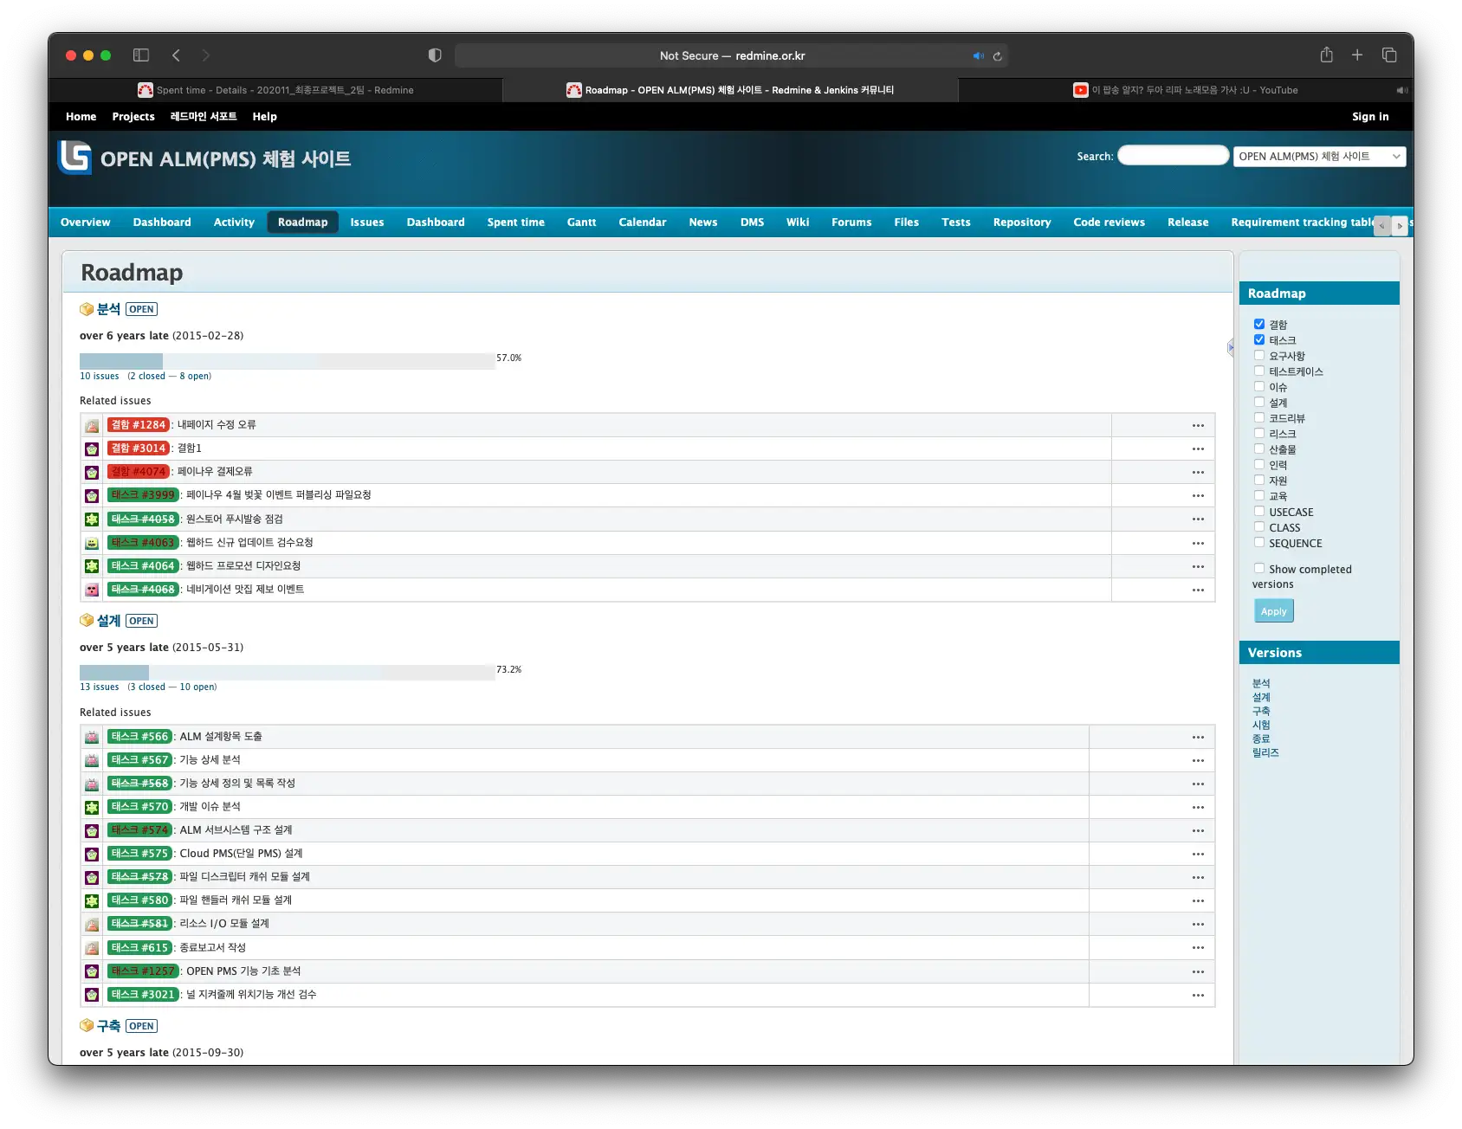Click the OPEN ALM site logo icon
Screen dimensions: 1462x1129
74,158
